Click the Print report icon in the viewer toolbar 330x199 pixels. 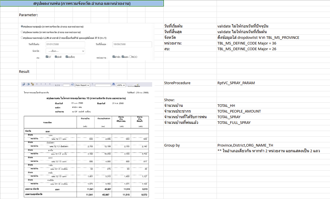click(28, 84)
